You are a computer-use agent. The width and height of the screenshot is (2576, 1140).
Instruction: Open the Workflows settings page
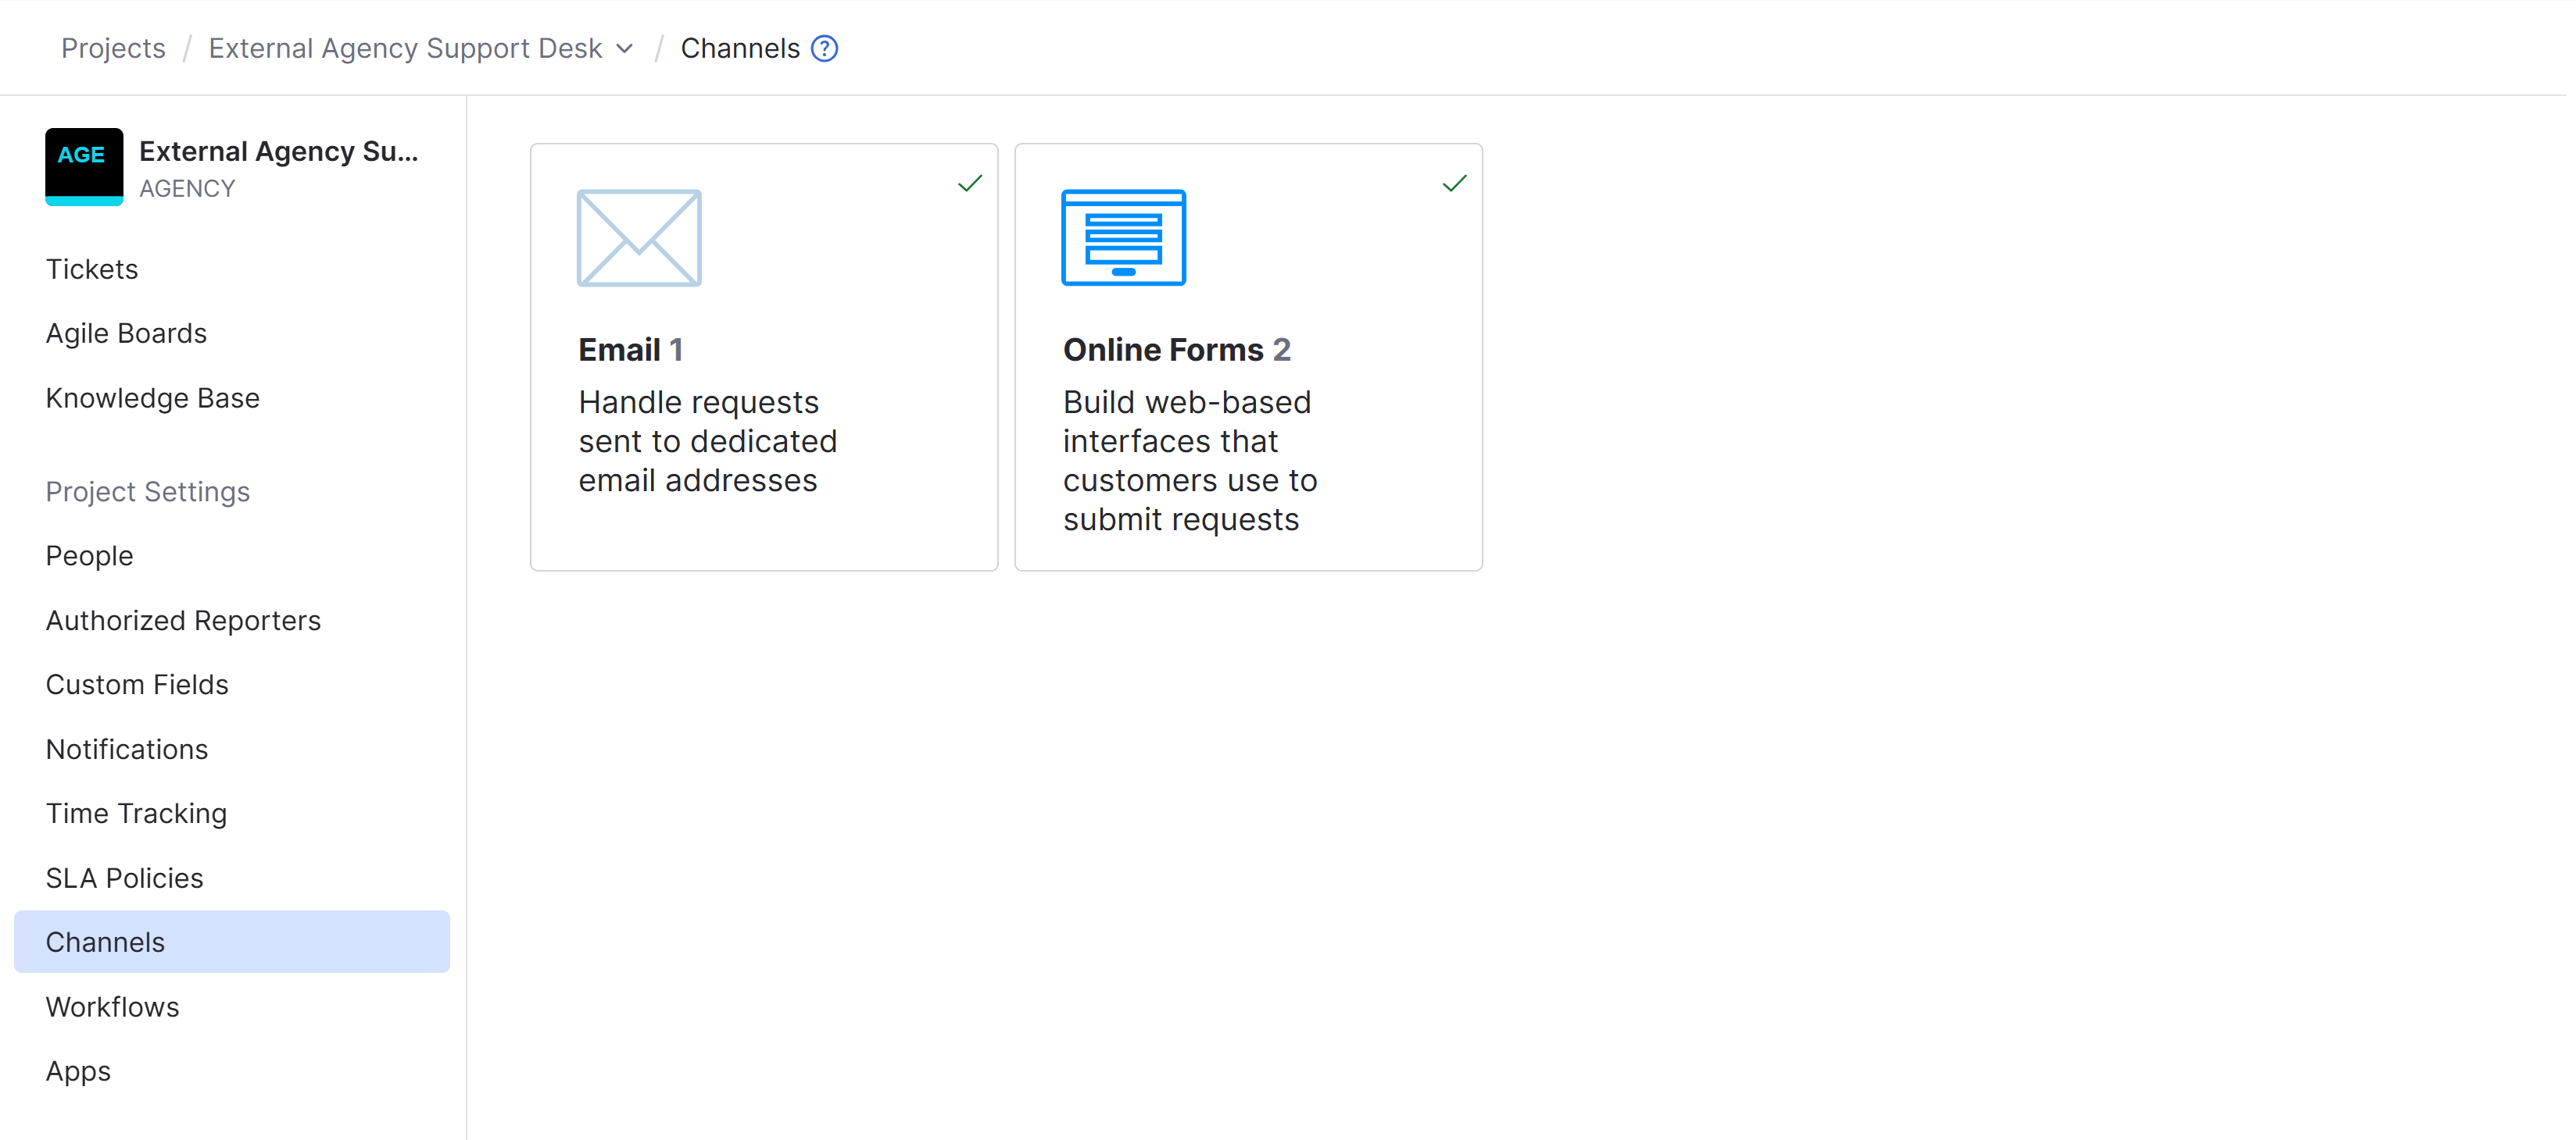tap(112, 1006)
